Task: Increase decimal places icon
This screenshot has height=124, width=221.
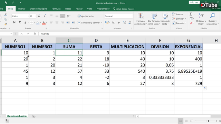Action: click(124, 22)
